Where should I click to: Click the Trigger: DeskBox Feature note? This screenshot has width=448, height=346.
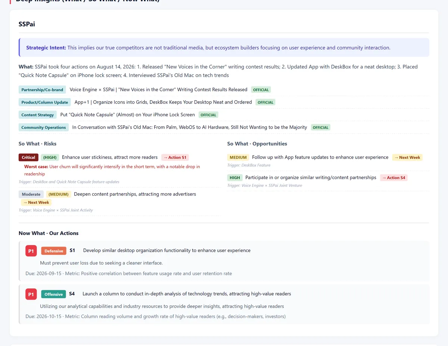(249, 165)
